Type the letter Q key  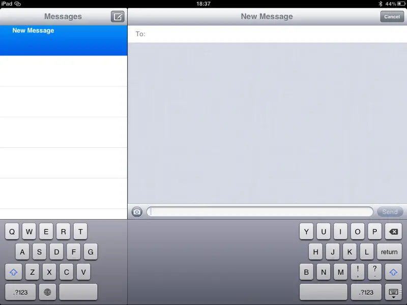pos(12,232)
